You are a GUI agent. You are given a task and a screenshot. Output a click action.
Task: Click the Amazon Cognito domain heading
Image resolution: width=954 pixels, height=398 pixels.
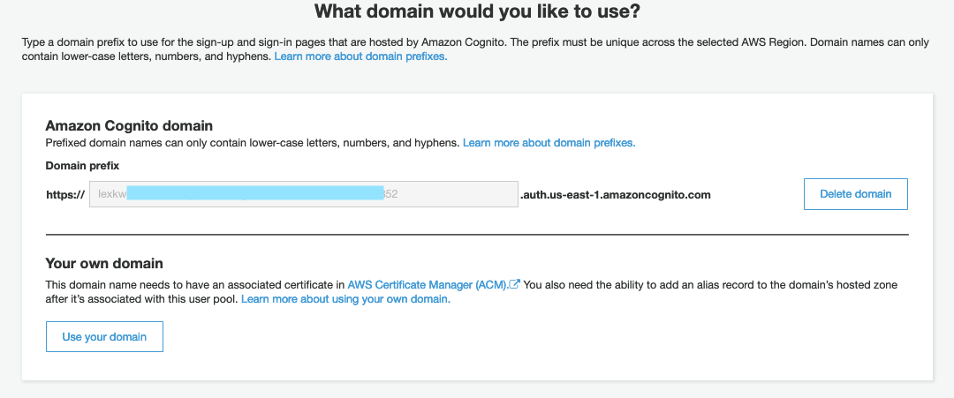pyautogui.click(x=129, y=126)
